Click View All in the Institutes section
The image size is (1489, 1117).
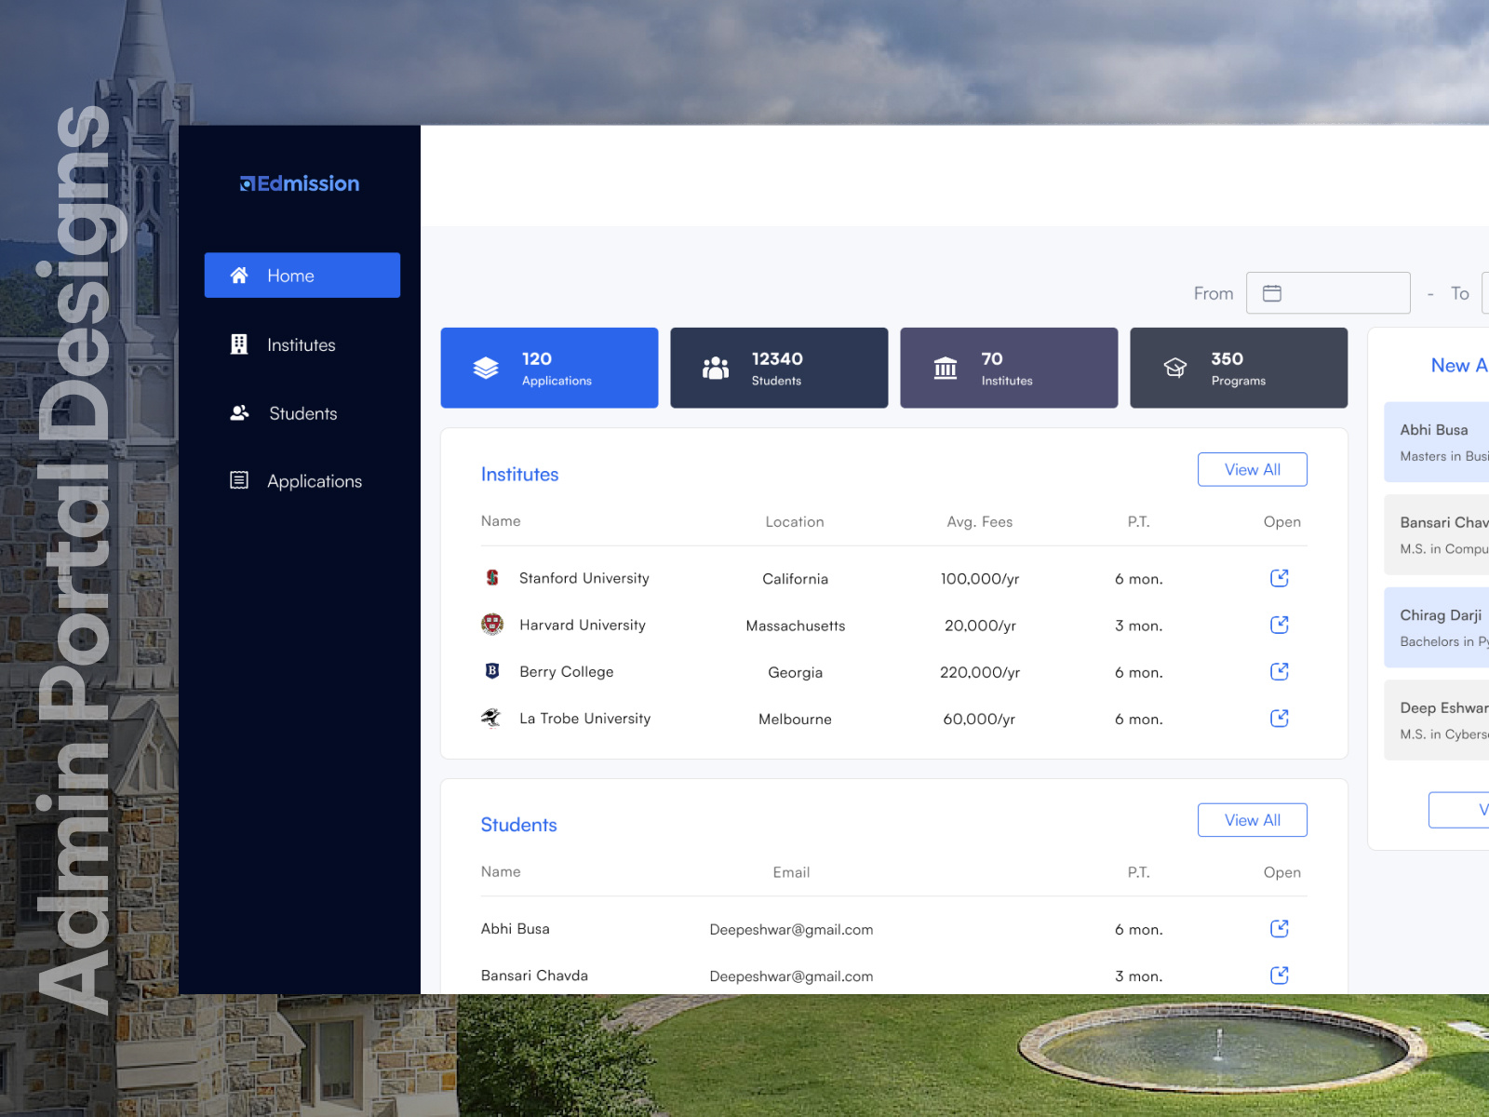pos(1252,469)
